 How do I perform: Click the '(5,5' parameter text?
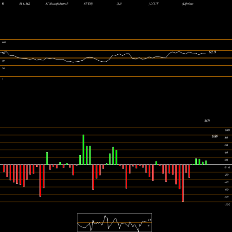[x=119, y=4]
